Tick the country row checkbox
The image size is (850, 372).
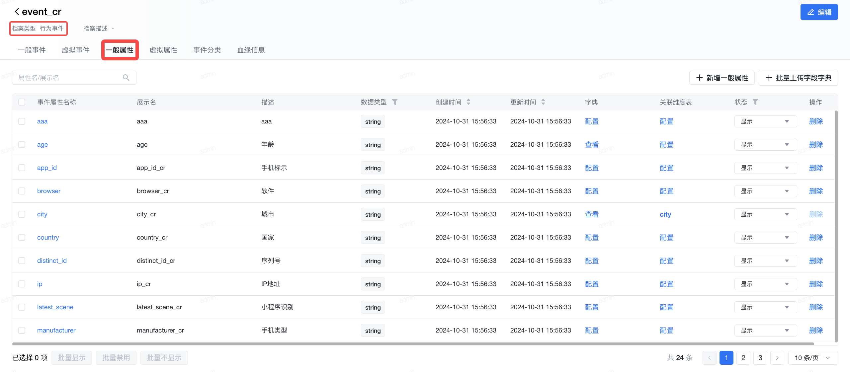[22, 237]
